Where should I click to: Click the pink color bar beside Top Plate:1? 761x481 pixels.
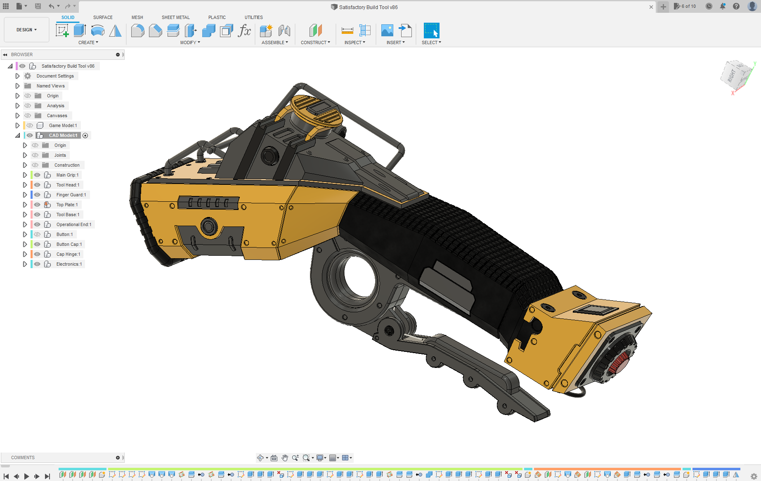click(31, 205)
